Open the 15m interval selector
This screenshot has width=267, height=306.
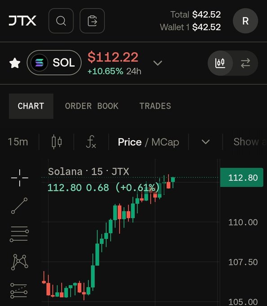coord(18,142)
